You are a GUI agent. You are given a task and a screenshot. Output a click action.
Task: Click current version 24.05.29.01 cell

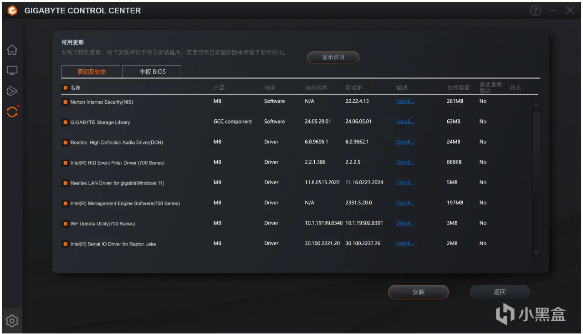(318, 122)
